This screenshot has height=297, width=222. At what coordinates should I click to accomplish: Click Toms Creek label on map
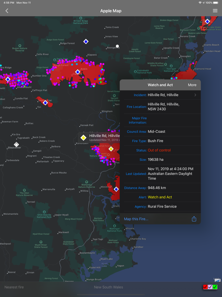(112, 27)
